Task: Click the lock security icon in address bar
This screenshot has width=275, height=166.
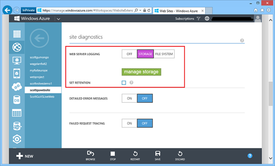Action: (144, 10)
